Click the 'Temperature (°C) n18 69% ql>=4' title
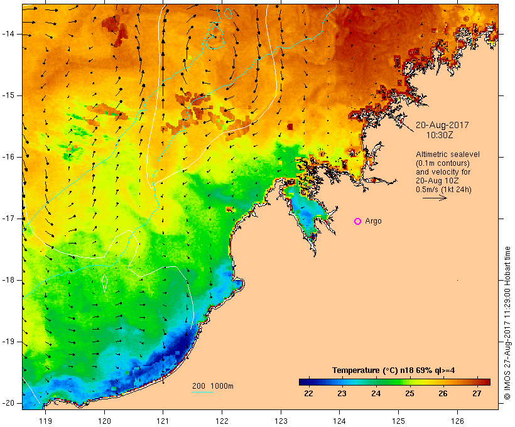Viewport: 515px width, 427px height. point(394,370)
